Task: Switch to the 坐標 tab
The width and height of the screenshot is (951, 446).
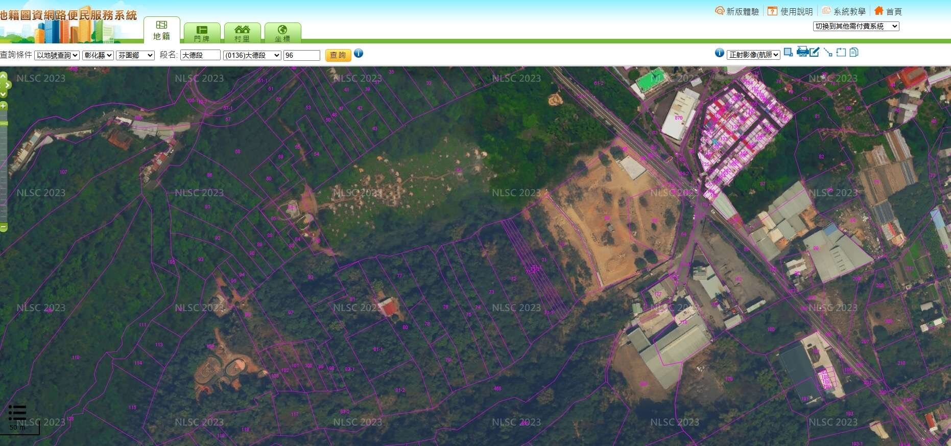Action: coord(282,33)
